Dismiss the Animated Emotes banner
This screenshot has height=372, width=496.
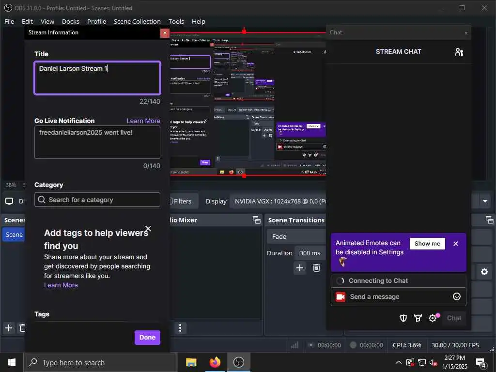[x=456, y=244]
